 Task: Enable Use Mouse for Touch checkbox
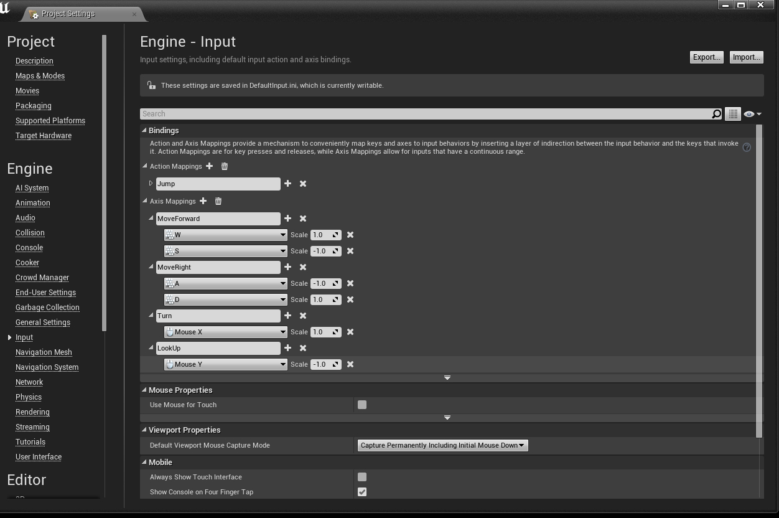click(x=362, y=405)
